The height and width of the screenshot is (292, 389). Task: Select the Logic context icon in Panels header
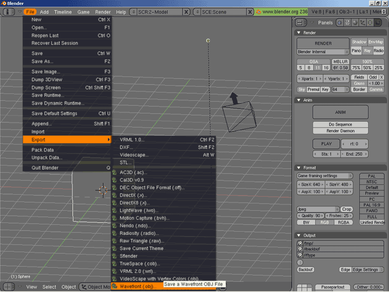coord(339,22)
